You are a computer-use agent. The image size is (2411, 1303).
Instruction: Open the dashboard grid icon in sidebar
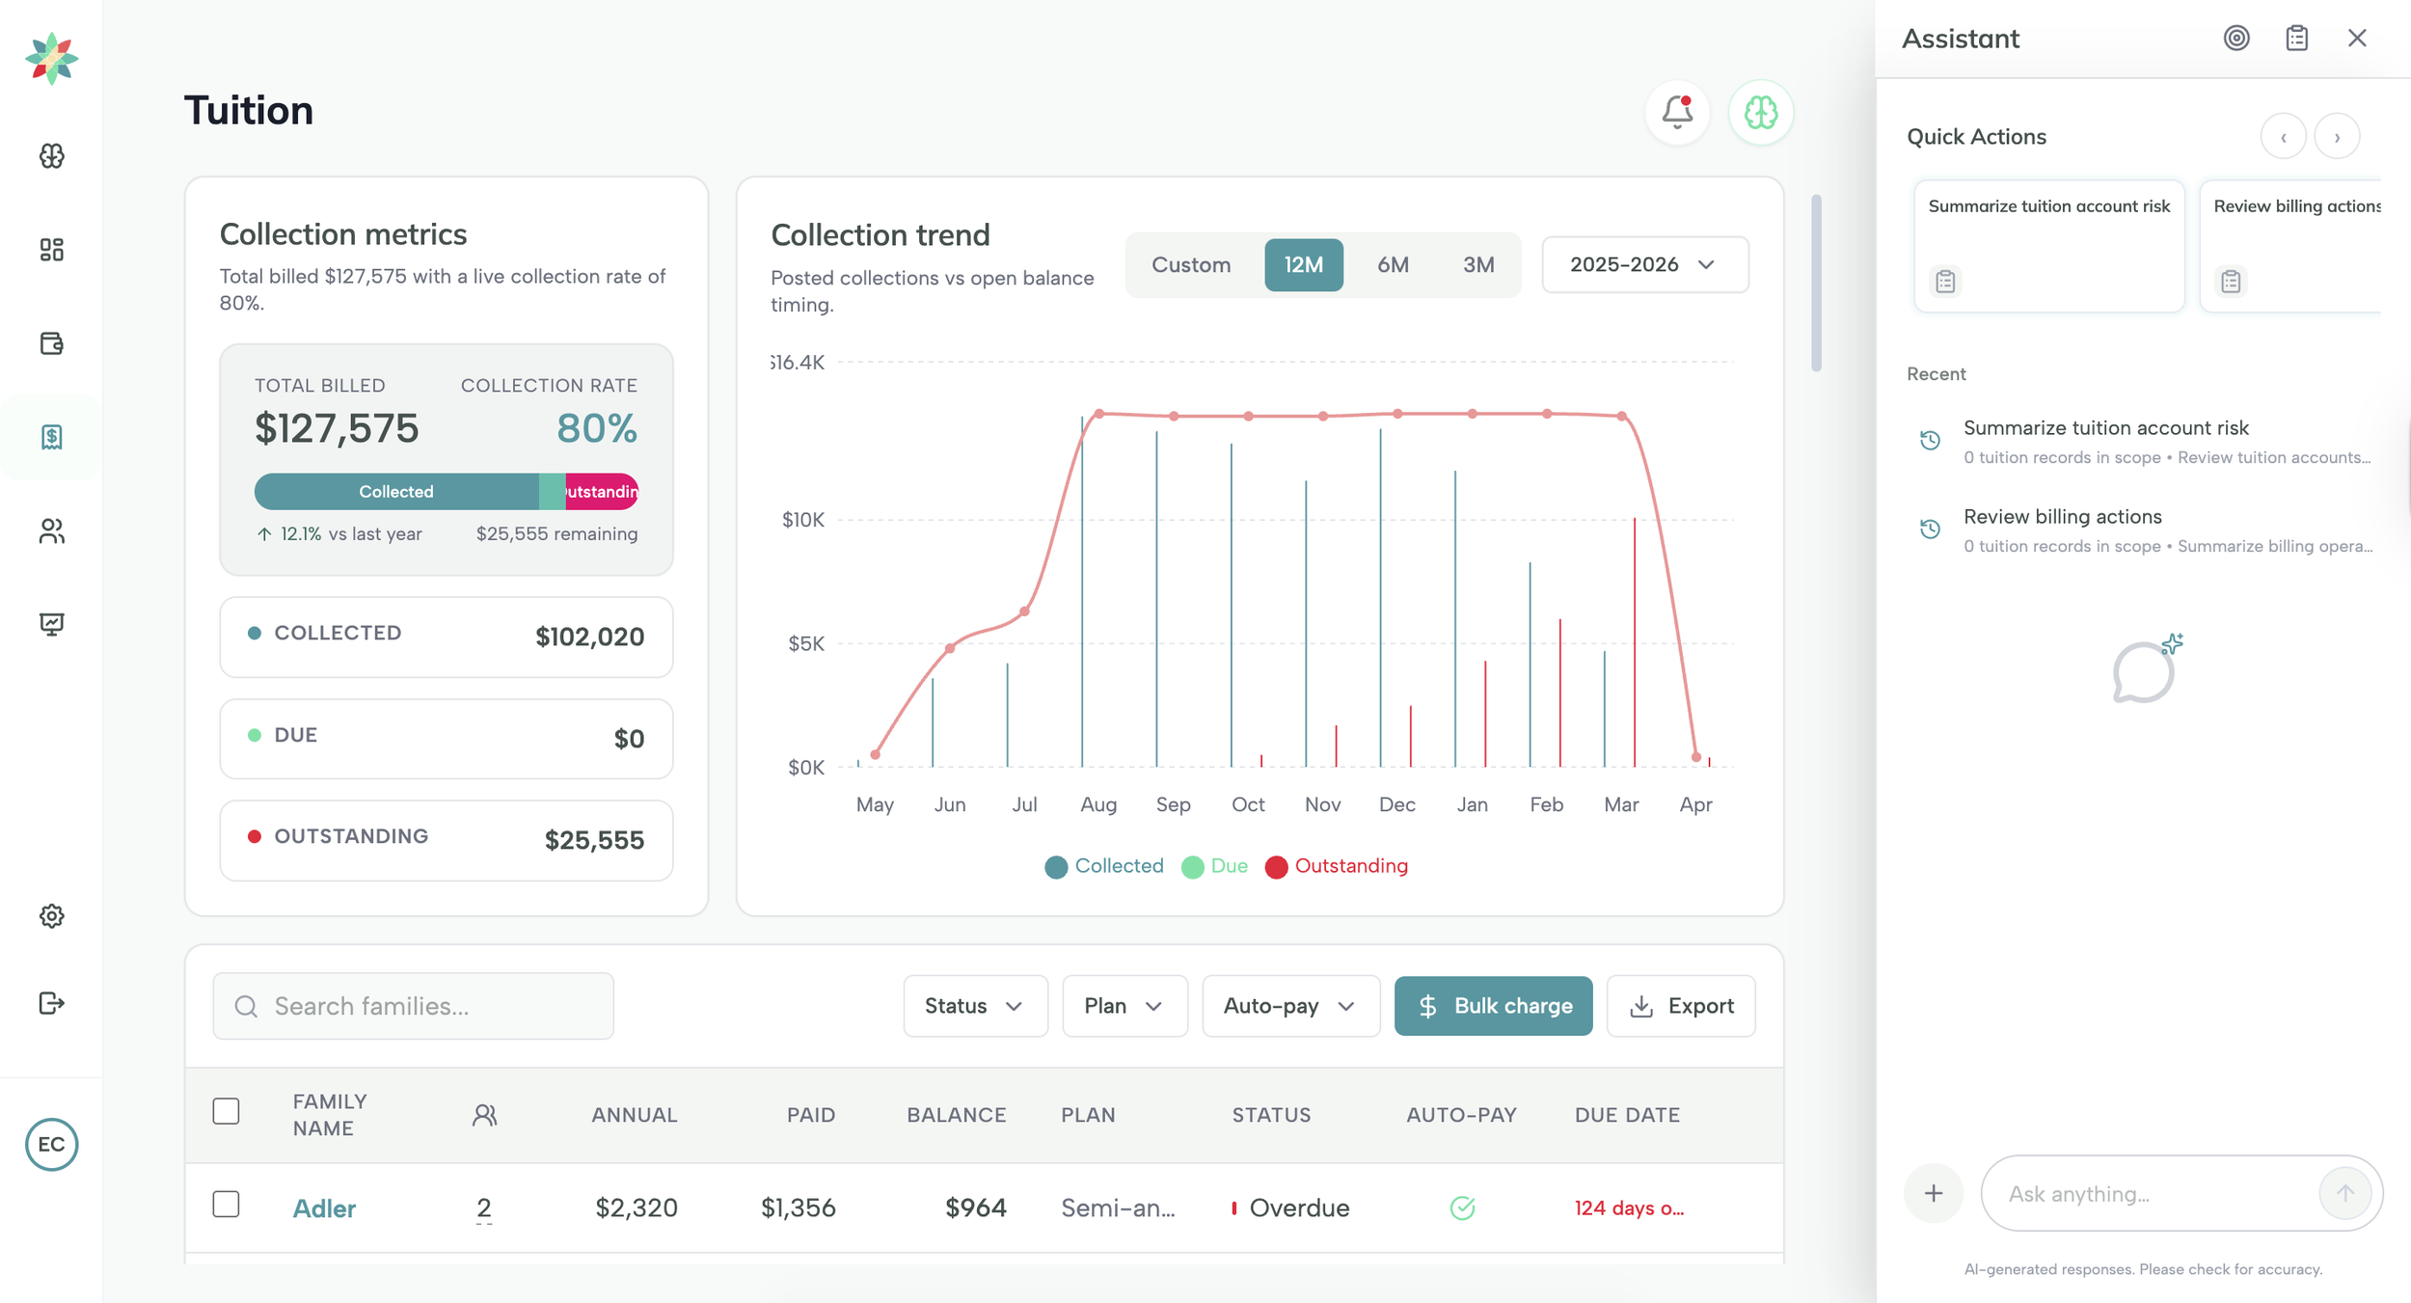click(x=52, y=250)
